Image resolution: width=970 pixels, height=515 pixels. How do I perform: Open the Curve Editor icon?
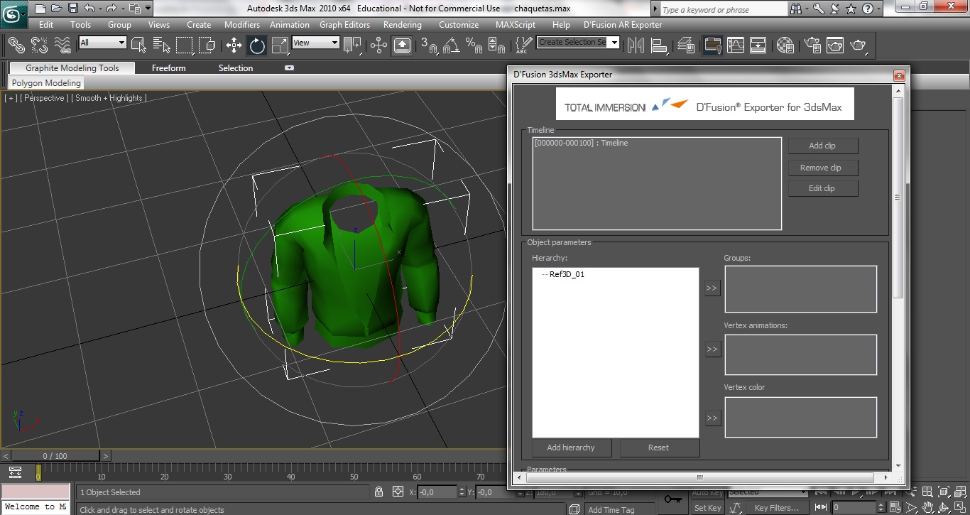click(x=736, y=45)
